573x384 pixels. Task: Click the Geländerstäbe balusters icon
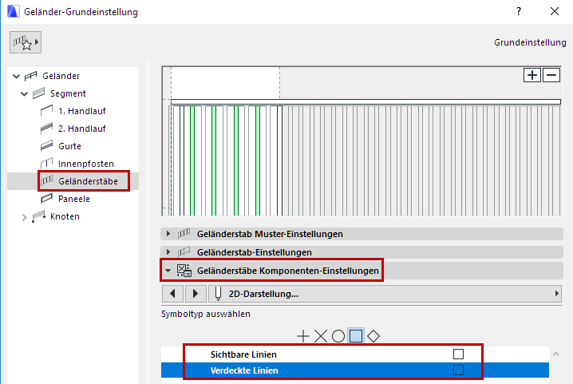[x=47, y=180]
